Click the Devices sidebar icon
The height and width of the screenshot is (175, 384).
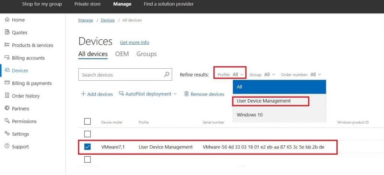7,70
